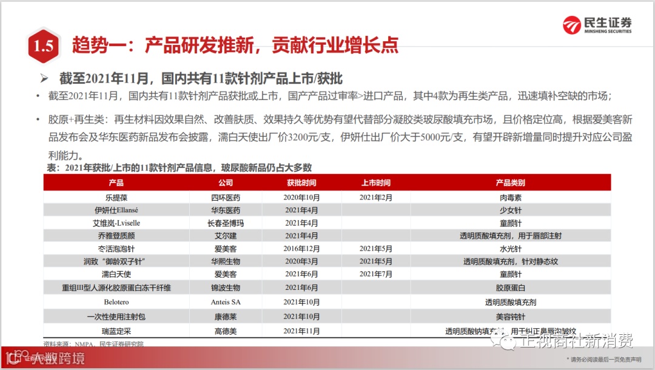The width and height of the screenshot is (655, 370).
Task: Click 爱美客 in the 冭活泡泡针 row
Action: coord(226,249)
